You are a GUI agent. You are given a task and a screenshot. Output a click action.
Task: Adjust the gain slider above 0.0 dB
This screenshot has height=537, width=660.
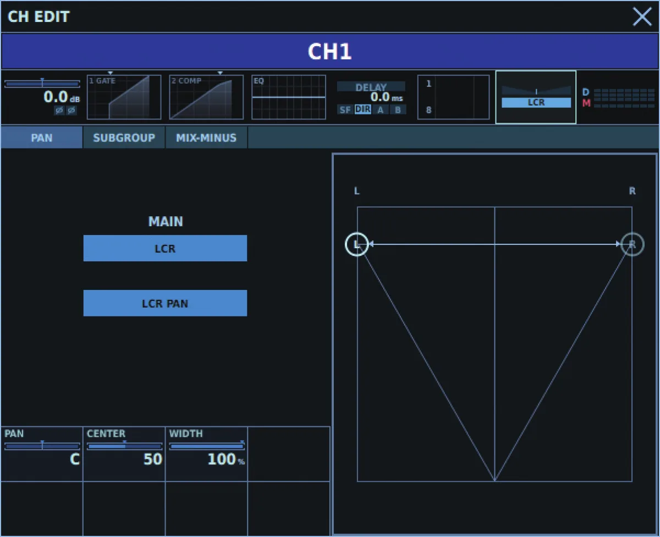[x=42, y=84]
